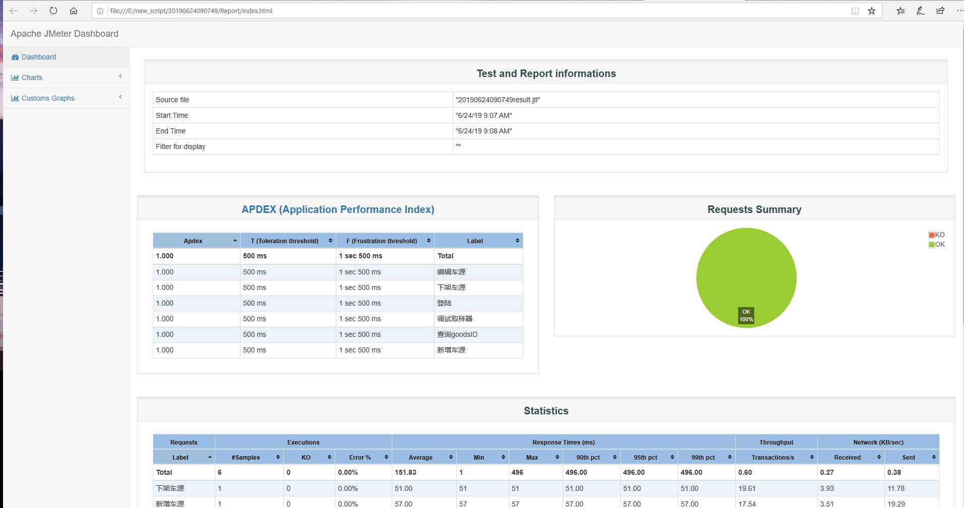Click the Charts bar-chart icon

click(15, 78)
